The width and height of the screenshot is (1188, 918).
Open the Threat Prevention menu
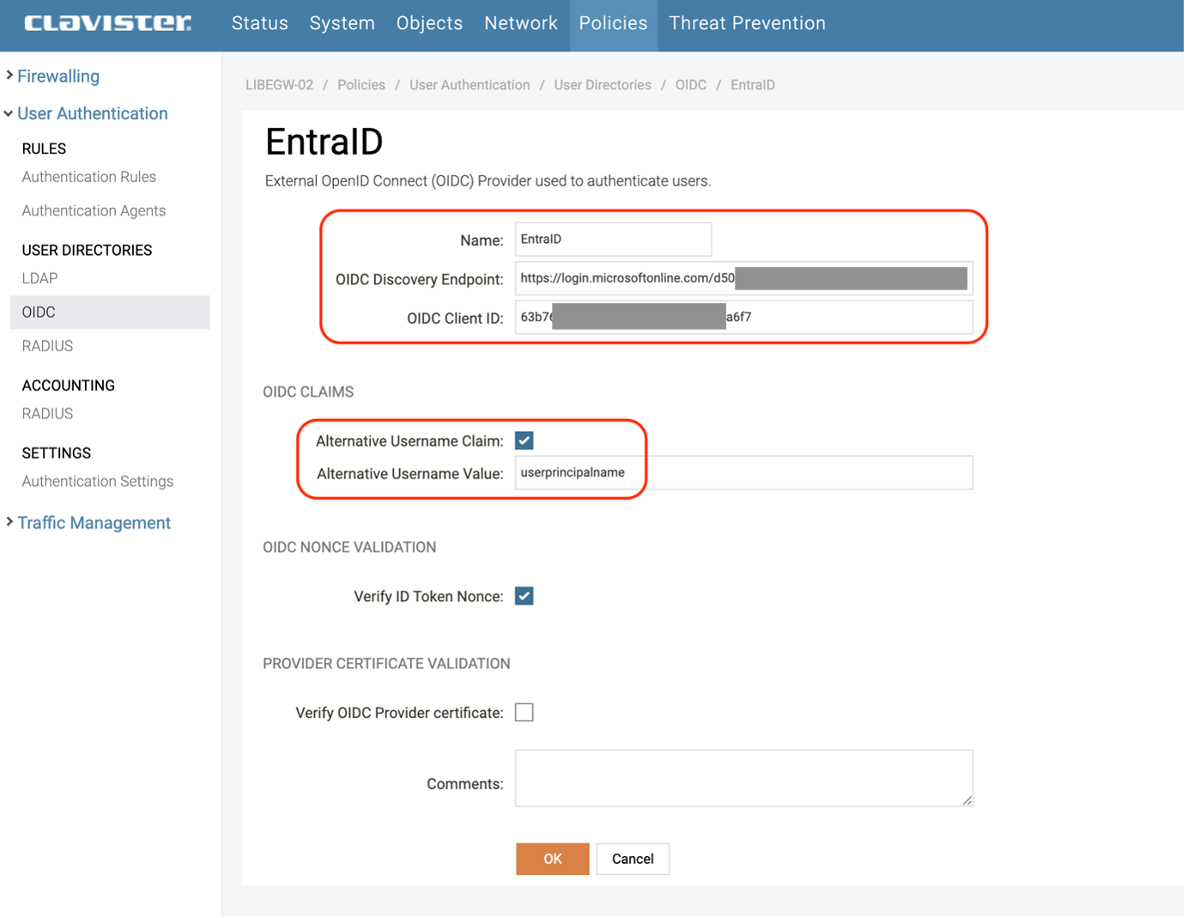point(747,23)
